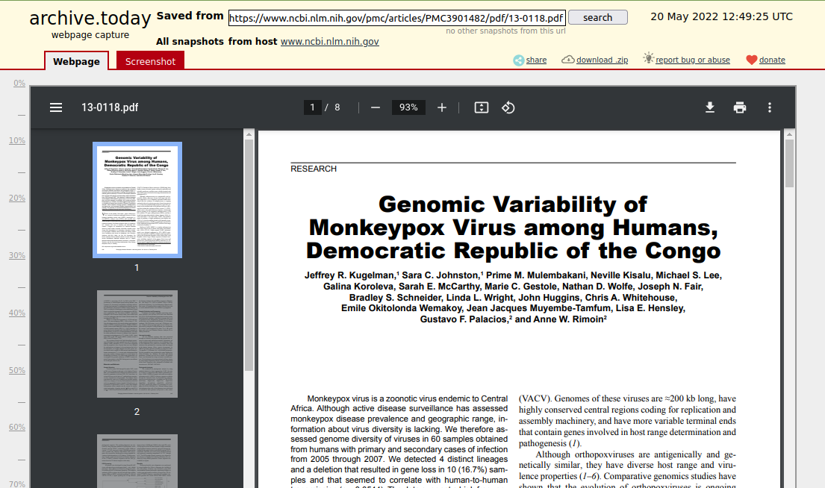Open the PDF viewer more actions menu
825x488 pixels.
click(x=770, y=107)
